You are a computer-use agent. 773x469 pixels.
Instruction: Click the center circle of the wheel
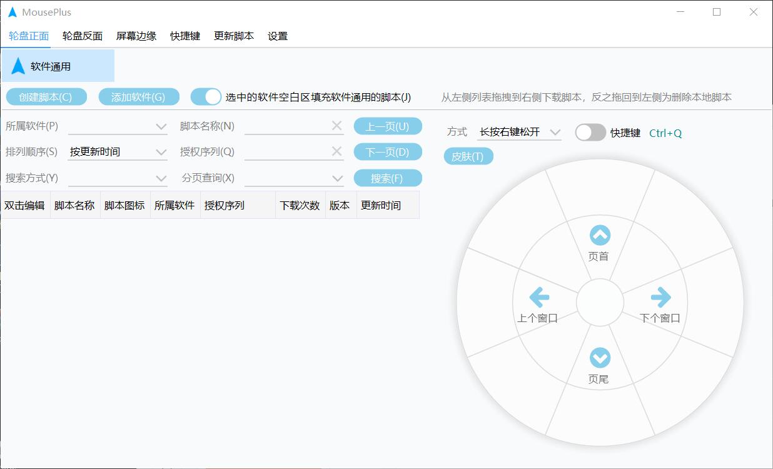pos(600,303)
